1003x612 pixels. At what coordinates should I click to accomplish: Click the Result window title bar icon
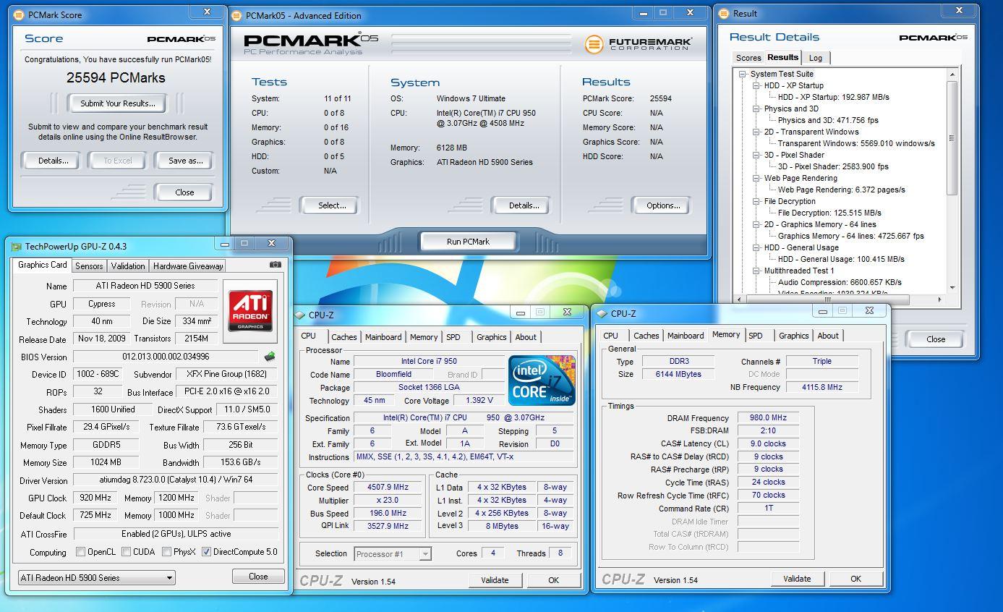724,13
